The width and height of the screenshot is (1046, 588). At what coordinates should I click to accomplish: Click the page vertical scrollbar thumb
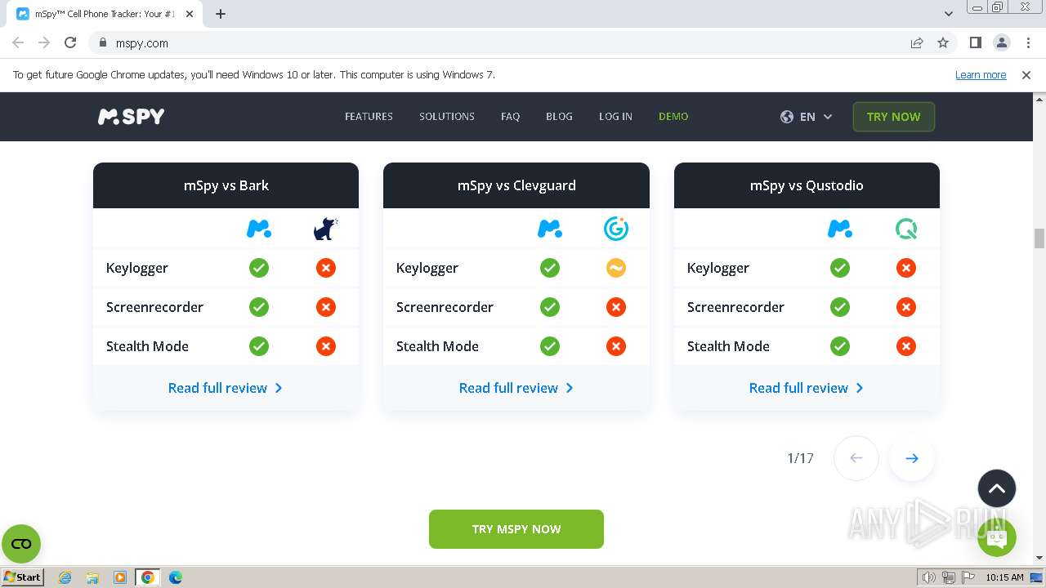(x=1039, y=238)
